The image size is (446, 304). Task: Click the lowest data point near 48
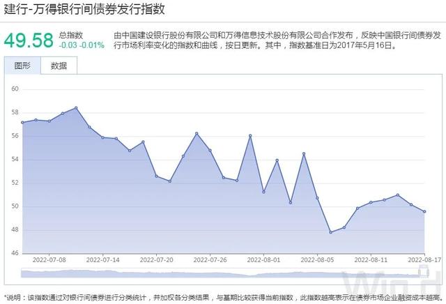point(330,232)
